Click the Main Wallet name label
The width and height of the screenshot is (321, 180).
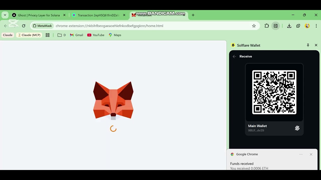[258, 126]
